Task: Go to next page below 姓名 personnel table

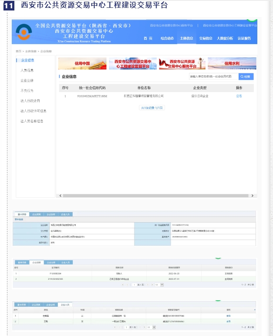Action: pyautogui.click(x=140, y=327)
